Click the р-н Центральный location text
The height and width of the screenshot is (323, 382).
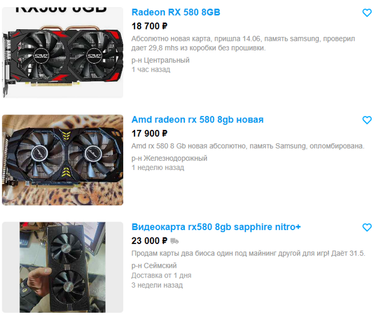tap(160, 60)
